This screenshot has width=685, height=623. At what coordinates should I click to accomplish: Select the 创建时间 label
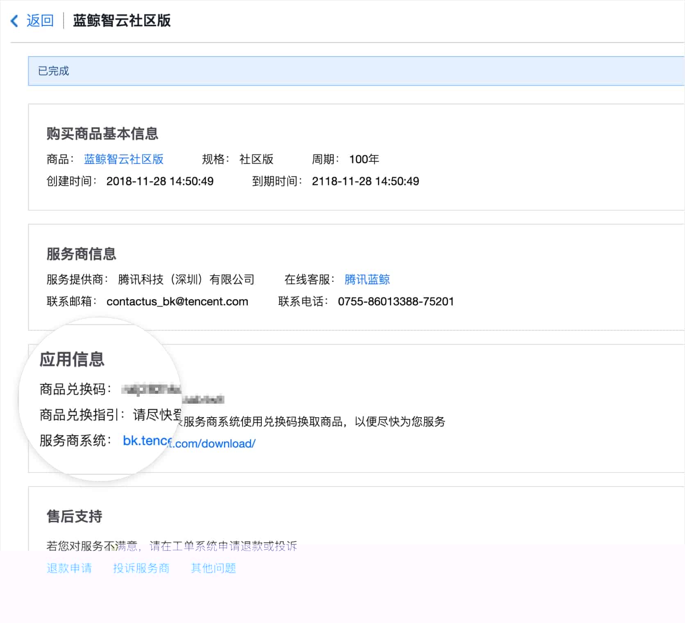[72, 181]
